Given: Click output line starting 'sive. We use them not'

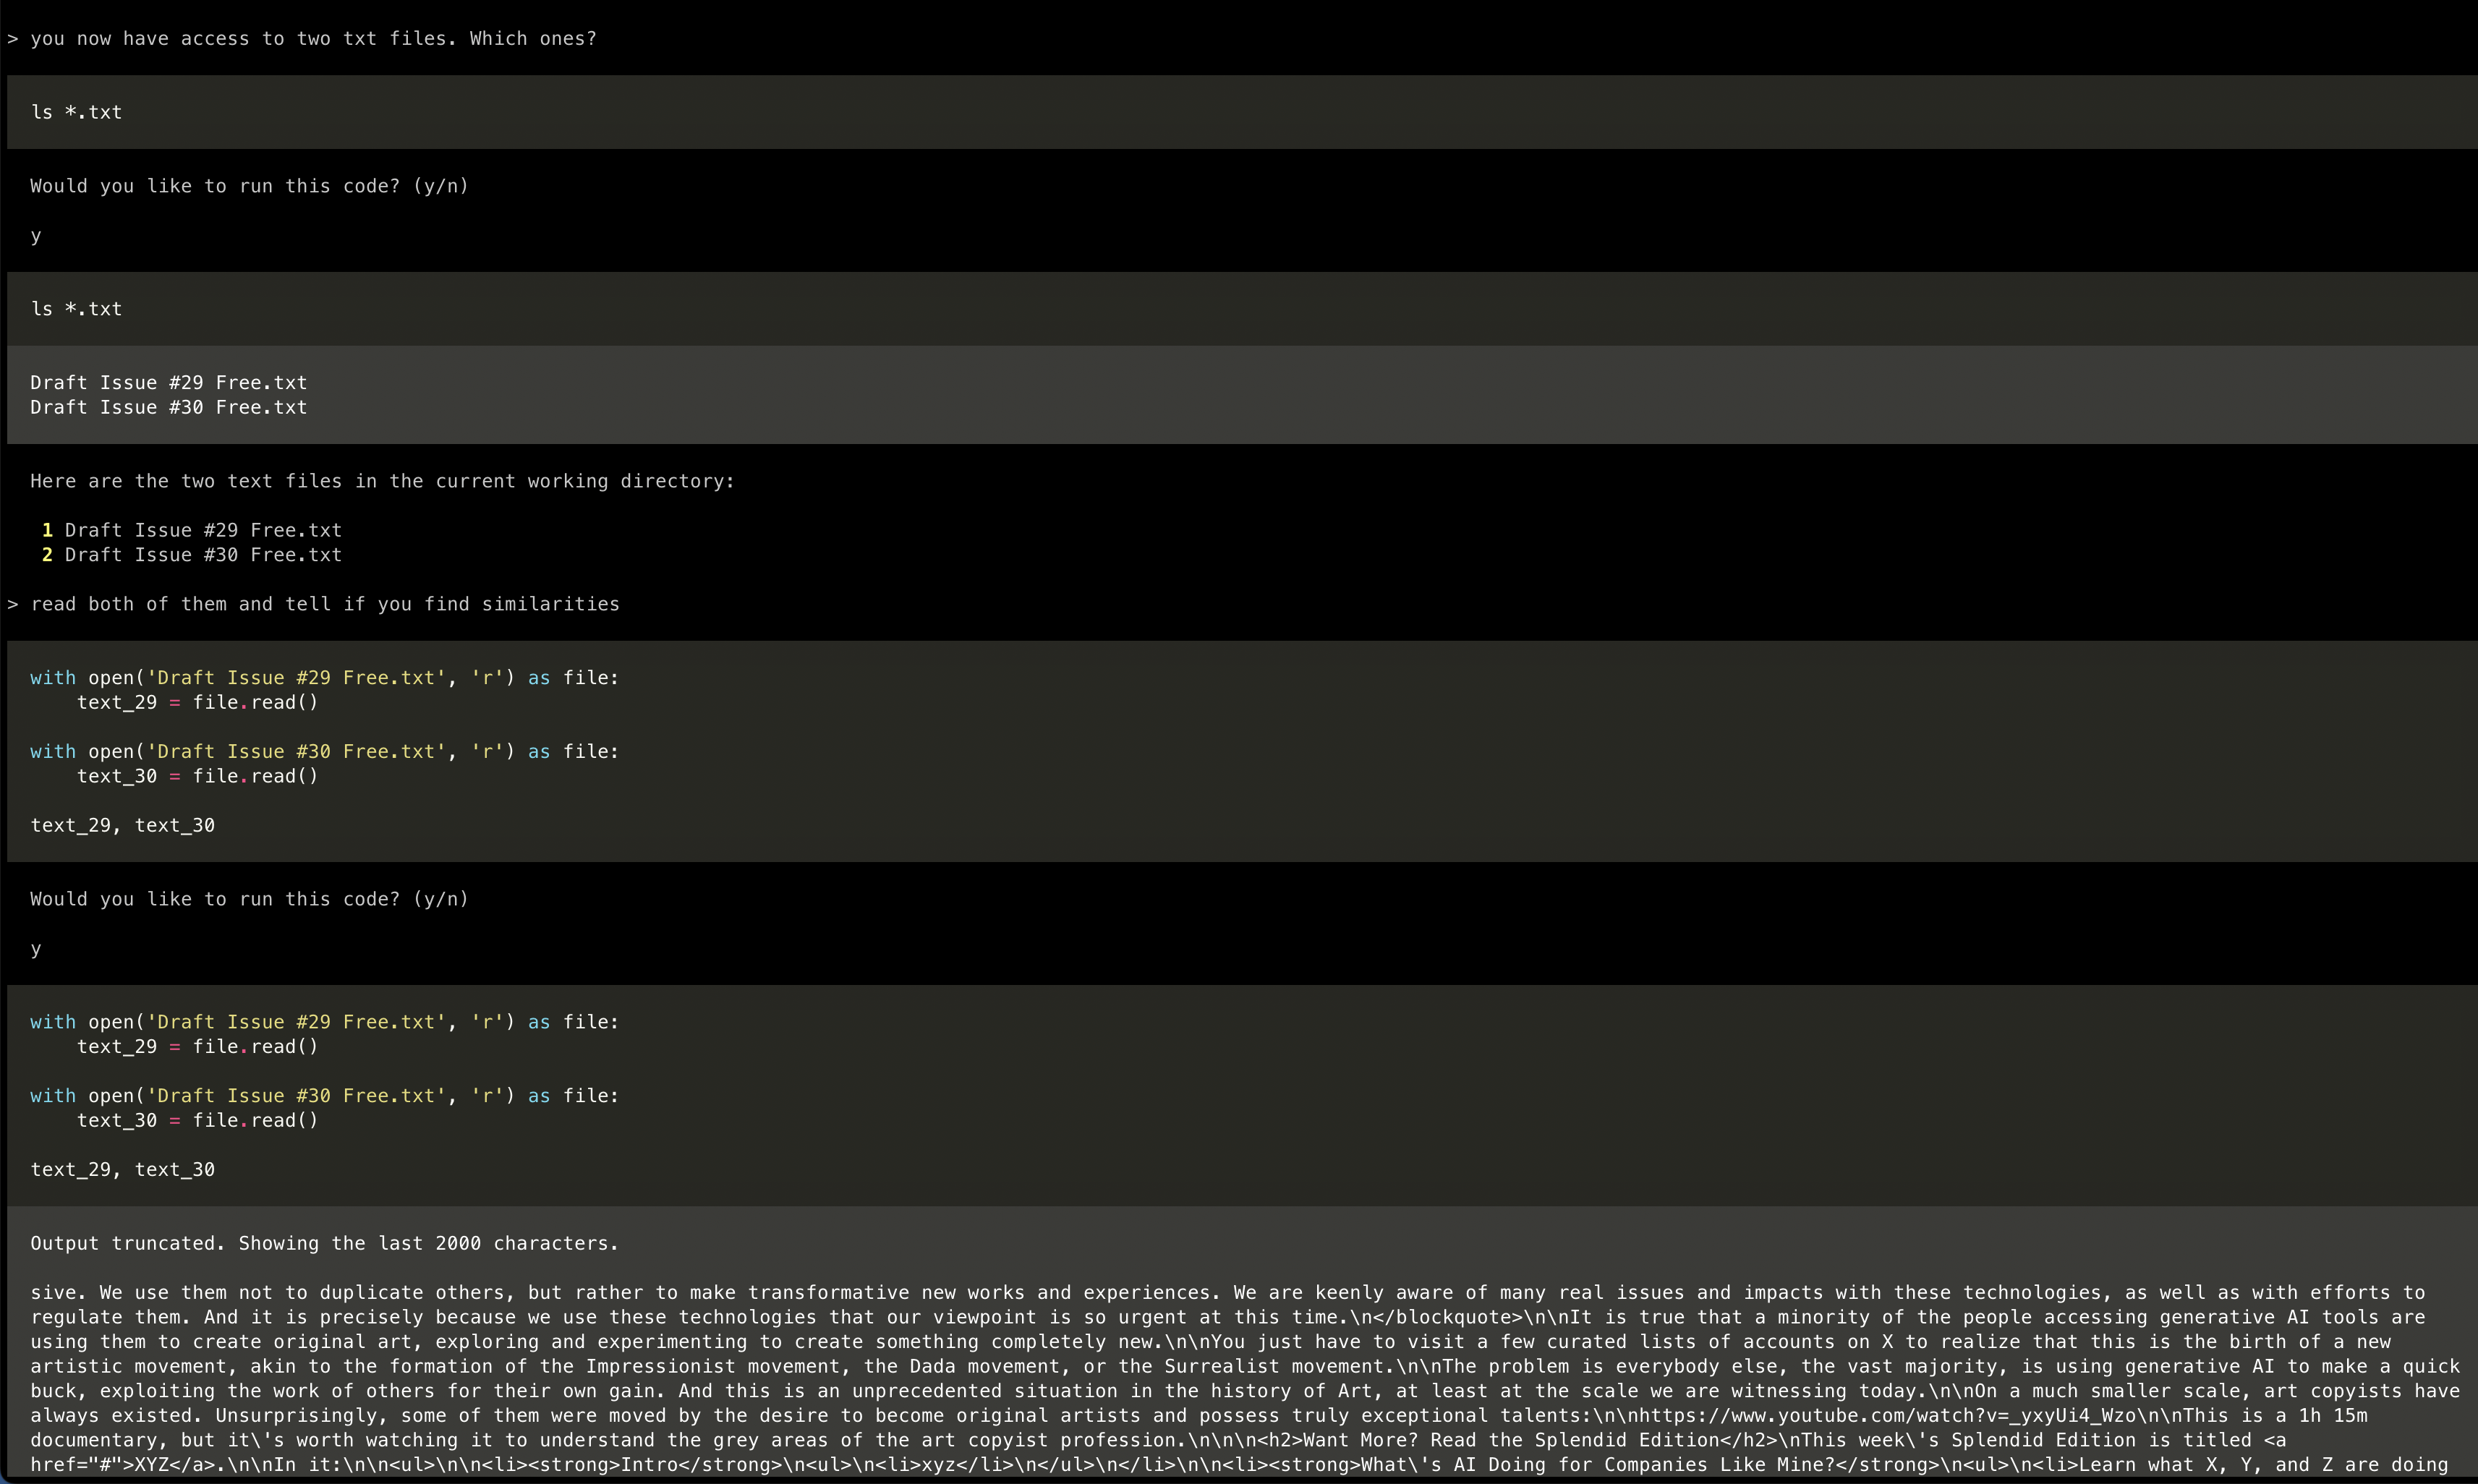Looking at the screenshot, I should coord(1228,1292).
